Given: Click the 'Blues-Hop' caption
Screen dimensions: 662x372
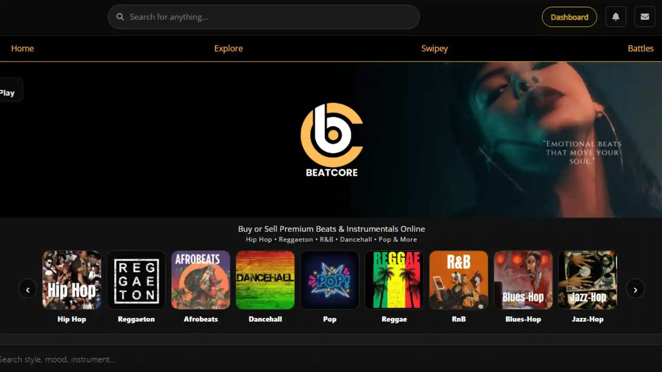Looking at the screenshot, I should pos(523,319).
